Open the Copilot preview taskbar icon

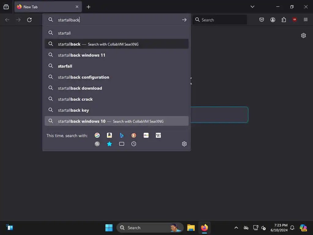(303, 228)
